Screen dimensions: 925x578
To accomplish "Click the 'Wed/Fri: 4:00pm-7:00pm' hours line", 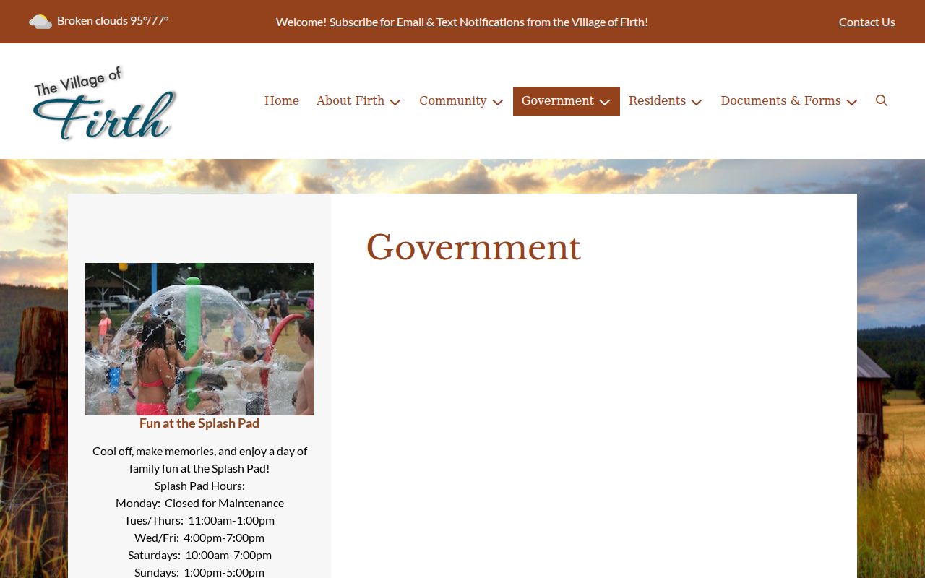I will (199, 538).
